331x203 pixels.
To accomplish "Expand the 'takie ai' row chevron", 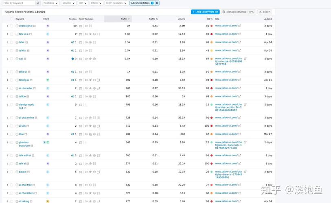I will pyautogui.click(x=7, y=72).
